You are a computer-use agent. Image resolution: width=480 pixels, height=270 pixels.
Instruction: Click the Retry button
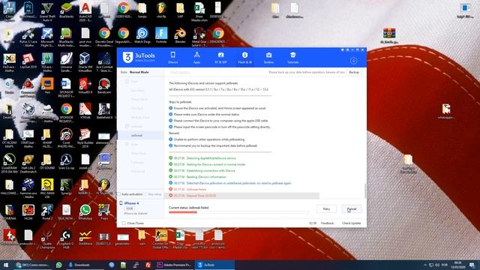tap(326, 208)
